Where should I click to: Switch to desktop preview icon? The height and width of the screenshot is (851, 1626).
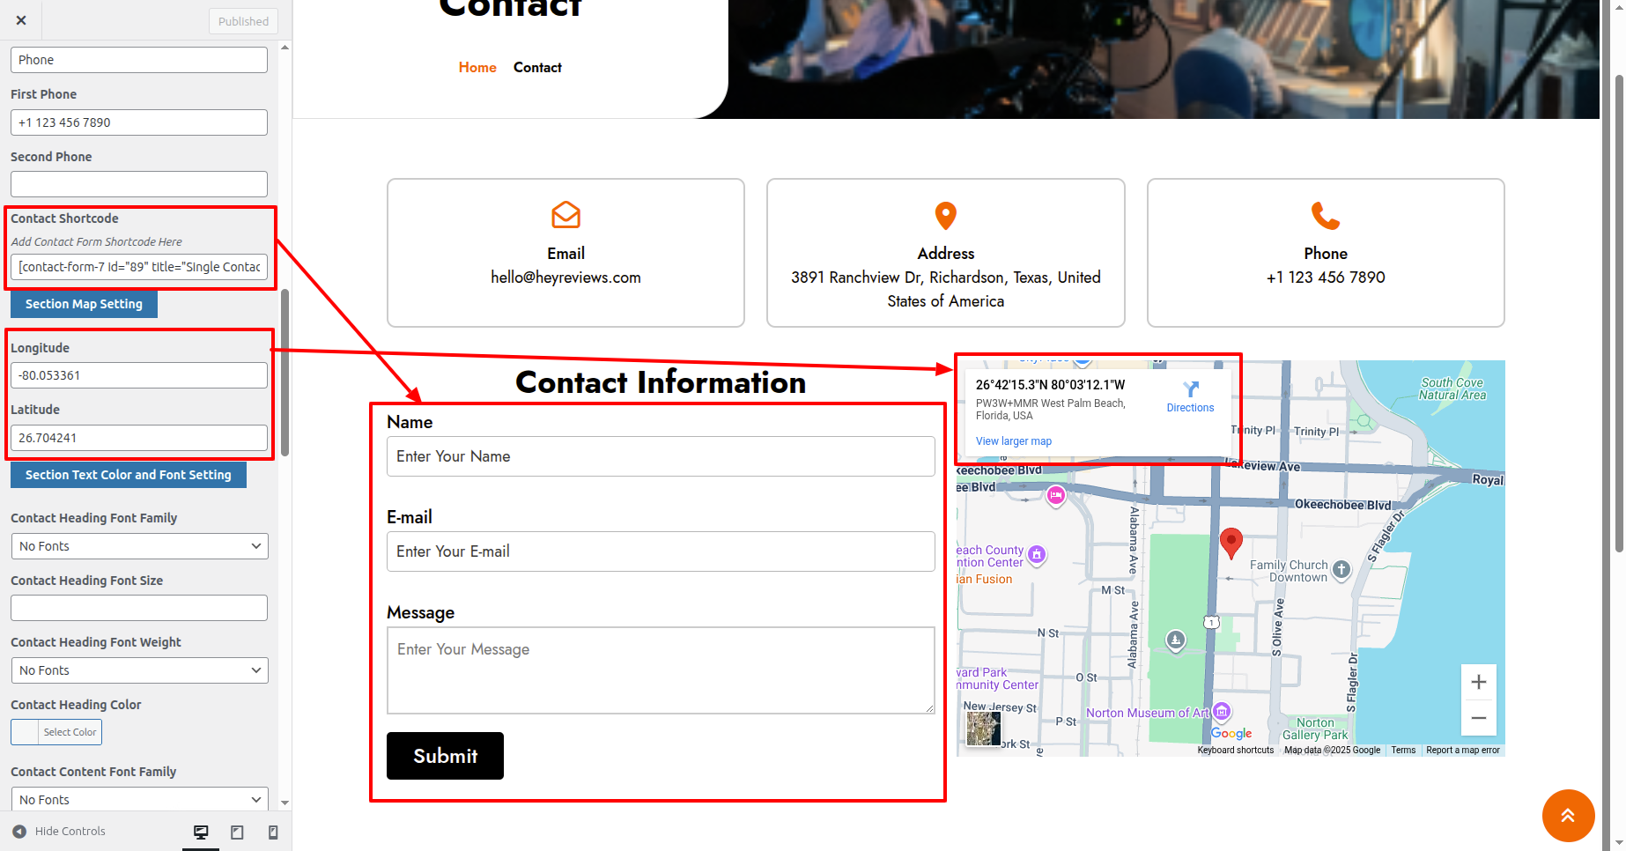click(201, 832)
